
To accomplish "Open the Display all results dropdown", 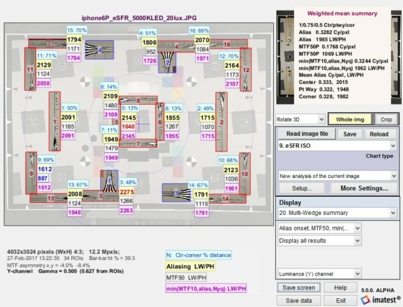I will (319, 241).
